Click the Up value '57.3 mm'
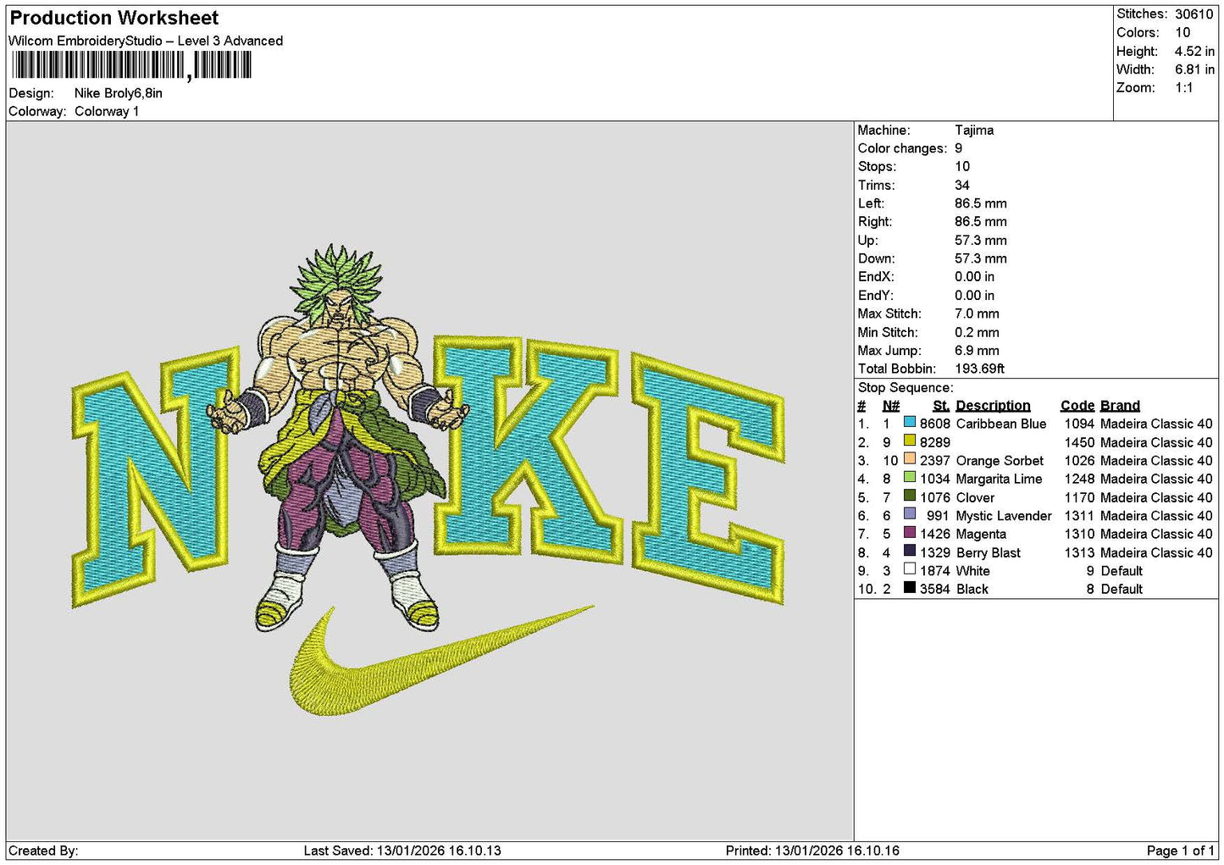The image size is (1224, 865). coord(980,240)
